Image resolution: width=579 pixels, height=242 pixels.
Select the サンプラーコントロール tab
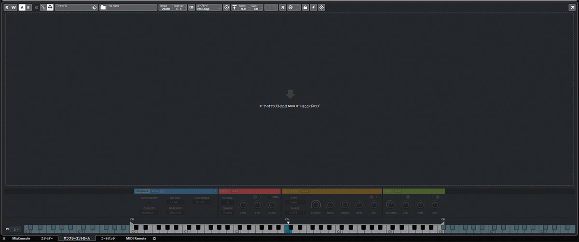[76, 238]
